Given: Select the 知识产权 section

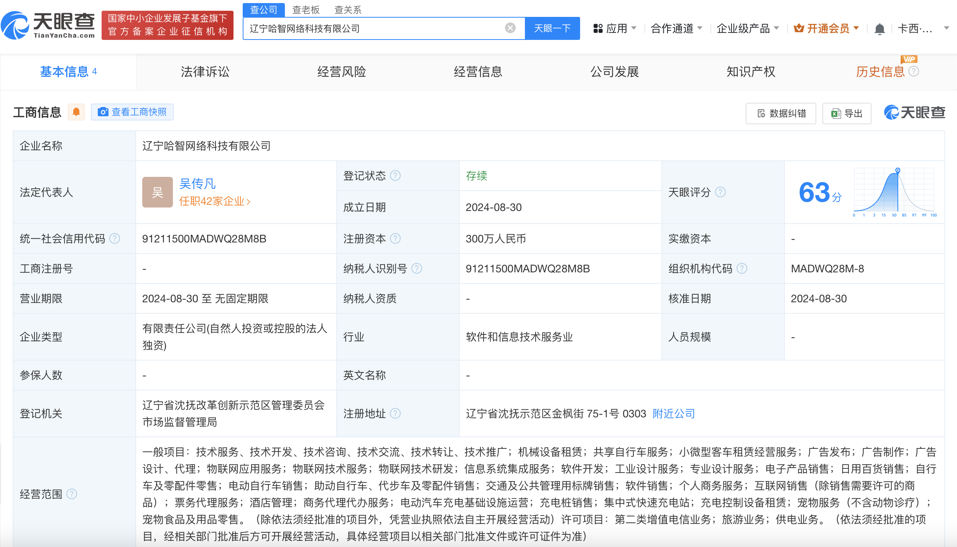Looking at the screenshot, I should pyautogui.click(x=751, y=72).
